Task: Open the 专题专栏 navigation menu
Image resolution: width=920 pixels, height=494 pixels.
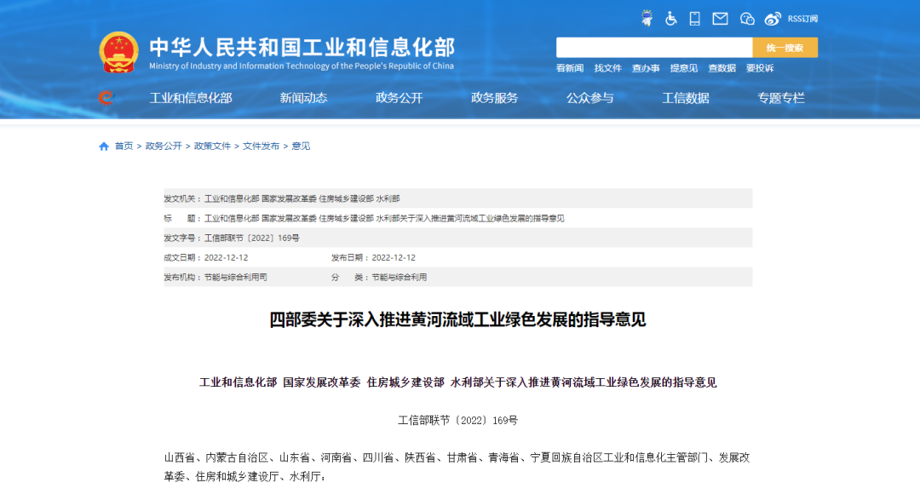Action: 781,98
